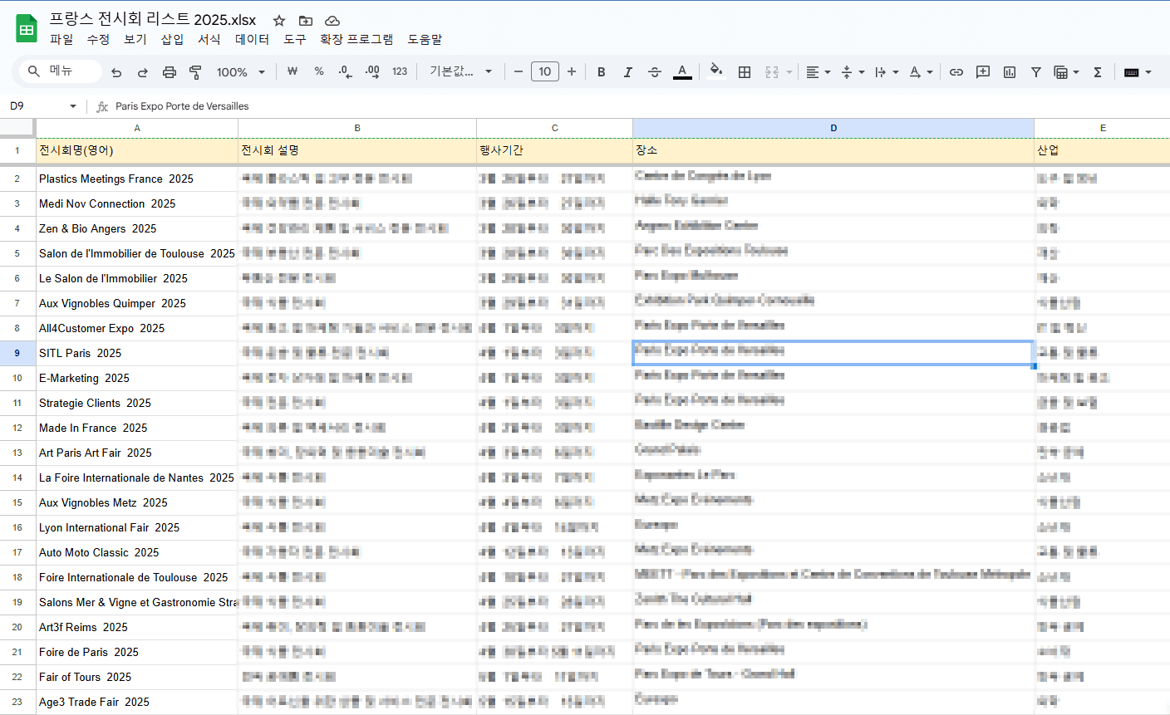Select the cell Plastics Meetings France 2025

pos(137,179)
